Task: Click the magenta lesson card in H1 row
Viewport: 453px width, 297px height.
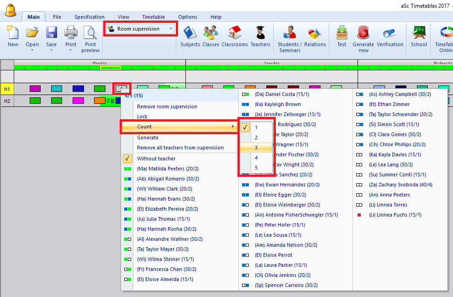Action: [35, 89]
